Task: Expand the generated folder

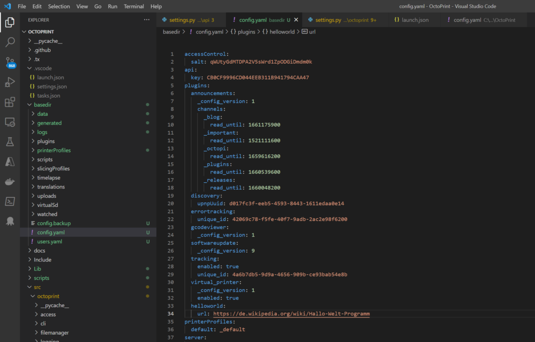Action: tap(49, 123)
